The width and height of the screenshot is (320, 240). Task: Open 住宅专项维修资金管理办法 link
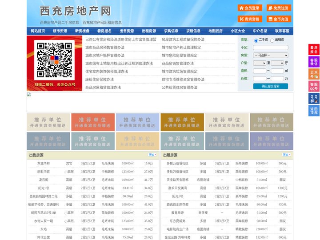183,80
